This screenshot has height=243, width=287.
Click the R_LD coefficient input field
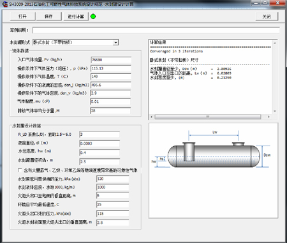pyautogui.click(x=99, y=135)
